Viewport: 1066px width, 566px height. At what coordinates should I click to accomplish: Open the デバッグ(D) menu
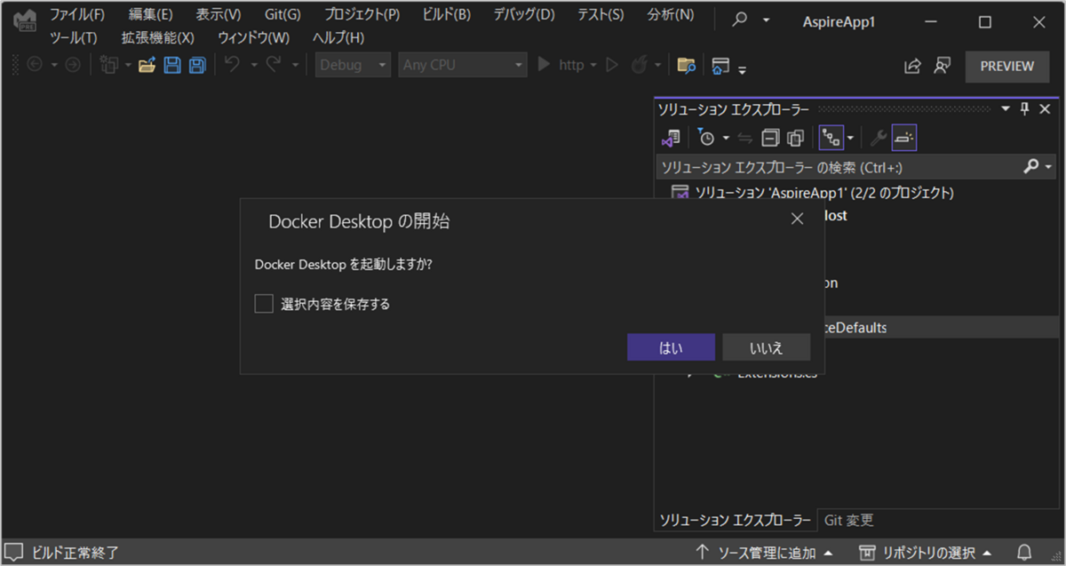(524, 14)
